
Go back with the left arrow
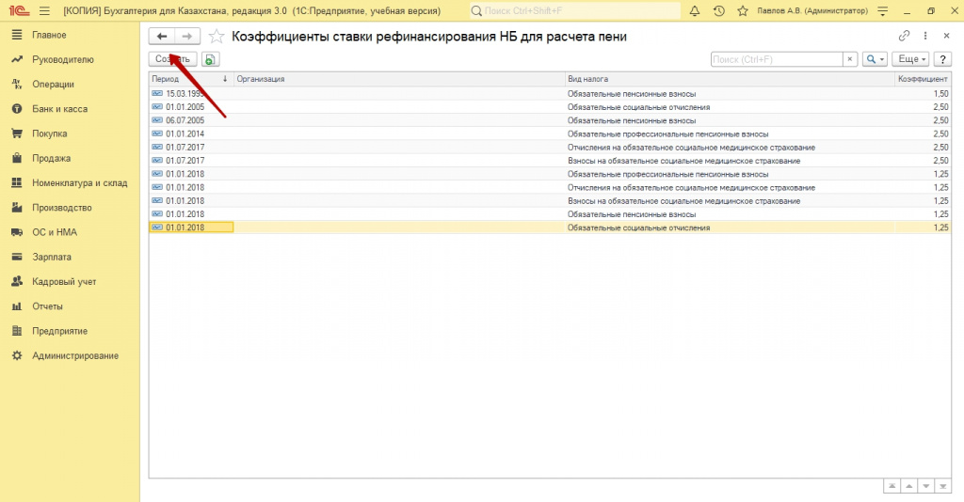pyautogui.click(x=162, y=37)
